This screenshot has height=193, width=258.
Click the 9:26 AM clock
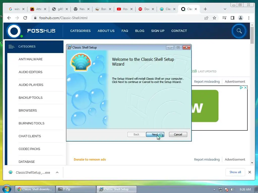[245, 189]
